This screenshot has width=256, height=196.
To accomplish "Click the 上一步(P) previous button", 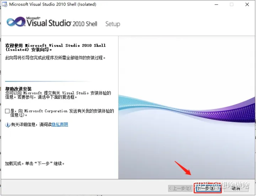I will [180, 188].
